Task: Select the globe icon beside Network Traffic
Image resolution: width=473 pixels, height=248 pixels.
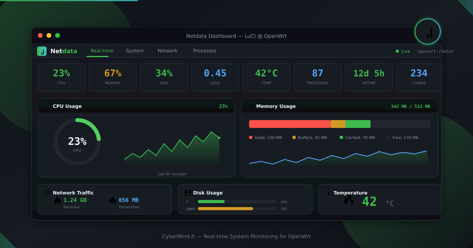Action: pos(47,193)
